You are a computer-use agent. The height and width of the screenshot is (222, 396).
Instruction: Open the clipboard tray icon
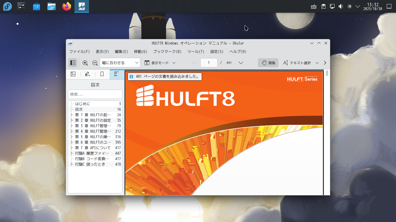[324, 6]
